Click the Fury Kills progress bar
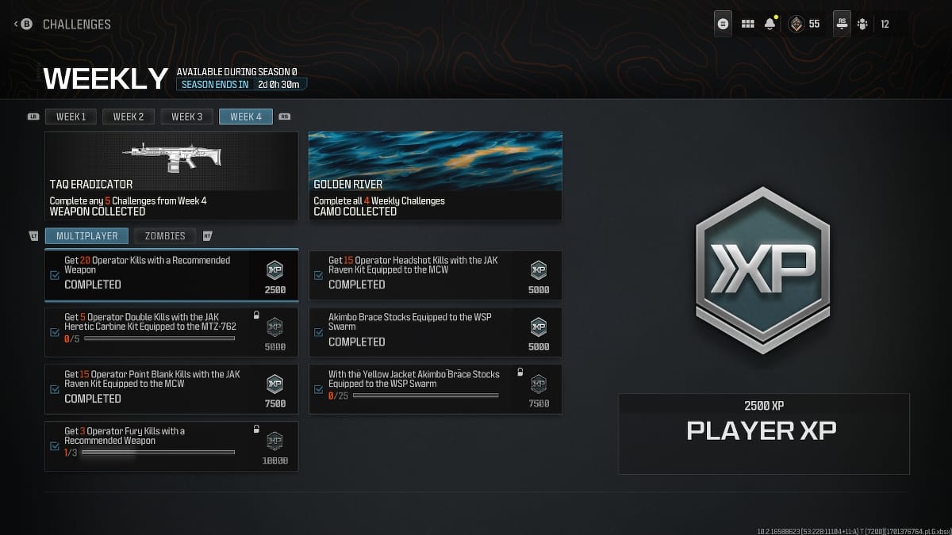 [x=159, y=453]
